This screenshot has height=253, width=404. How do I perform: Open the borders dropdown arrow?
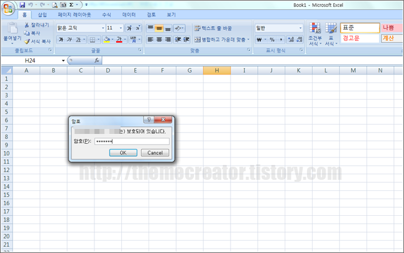pos(98,40)
